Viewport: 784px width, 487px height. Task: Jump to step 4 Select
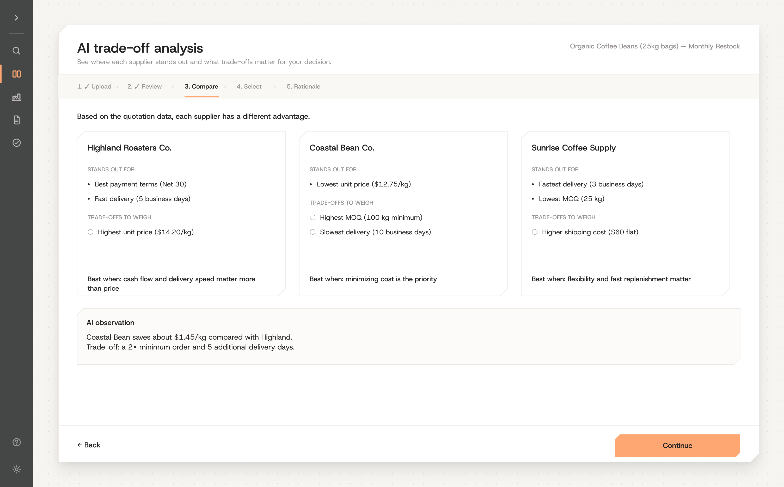click(249, 86)
